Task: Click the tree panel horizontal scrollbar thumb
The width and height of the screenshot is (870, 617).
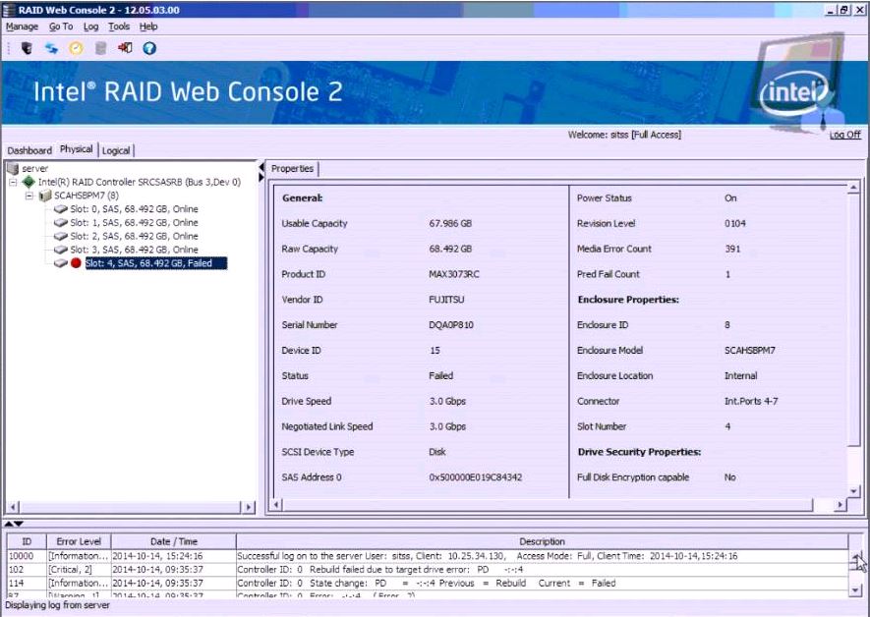Action: click(x=131, y=507)
